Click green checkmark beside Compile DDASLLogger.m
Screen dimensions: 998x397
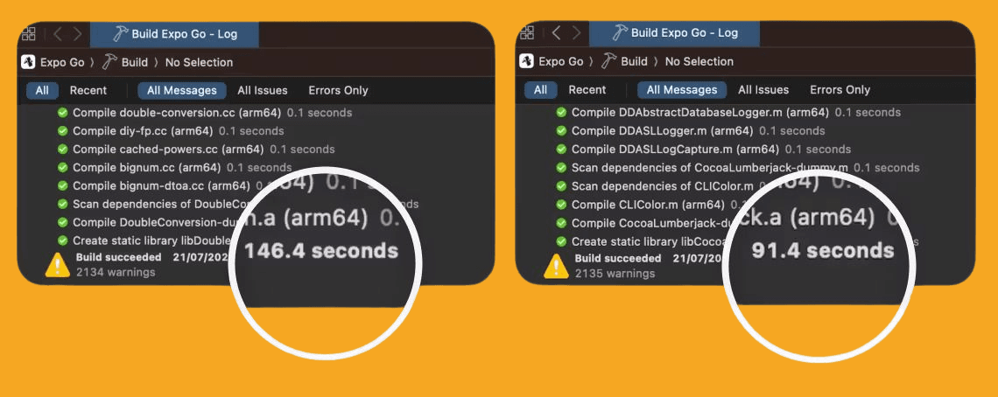tap(562, 131)
